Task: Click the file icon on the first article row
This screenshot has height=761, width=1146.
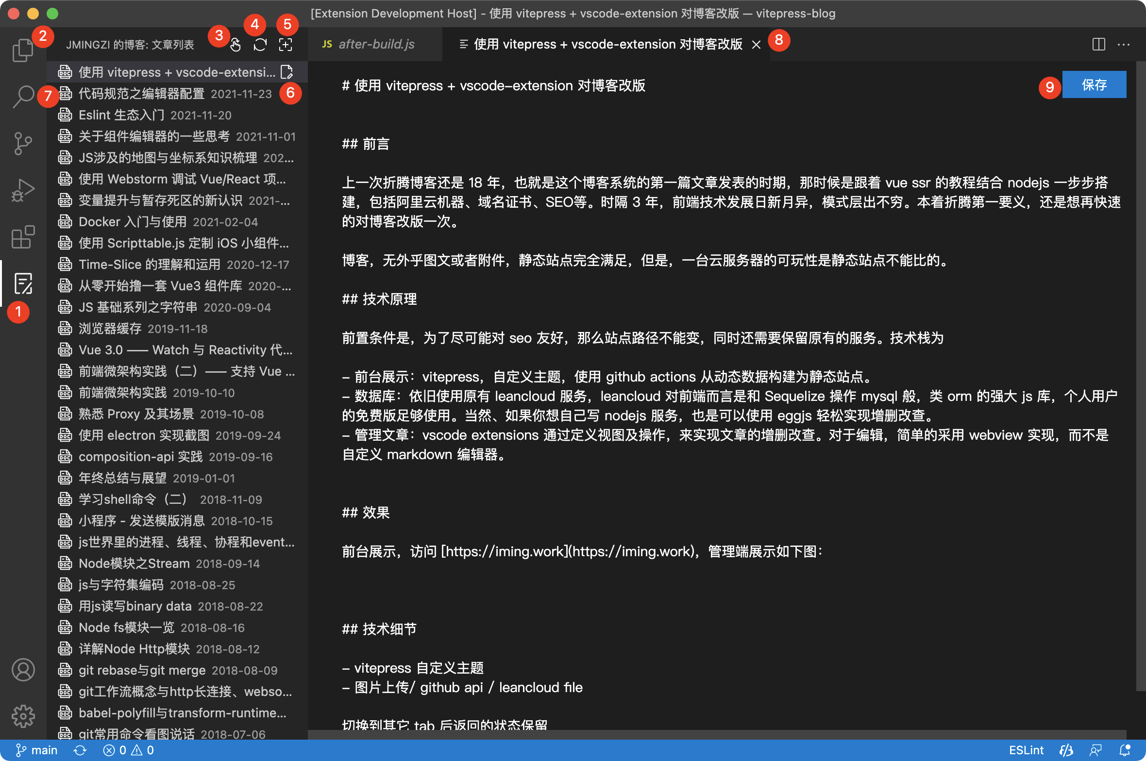Action: (x=287, y=72)
